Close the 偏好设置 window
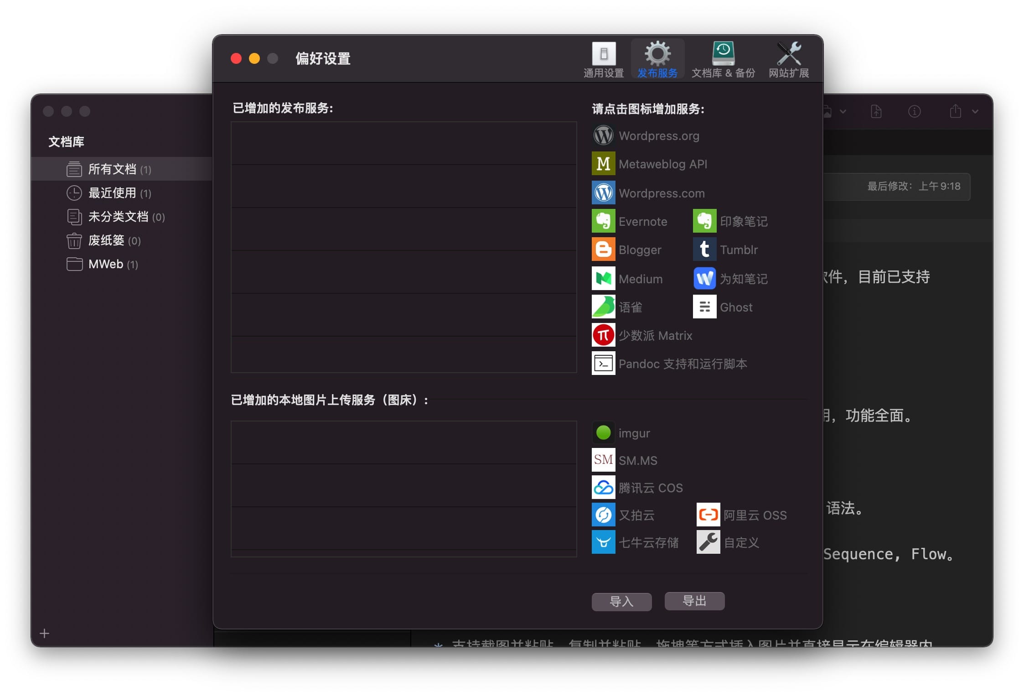Image resolution: width=1024 pixels, height=697 pixels. coord(236,58)
